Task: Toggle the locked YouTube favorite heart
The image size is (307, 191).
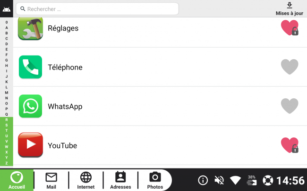Action: [x=290, y=145]
